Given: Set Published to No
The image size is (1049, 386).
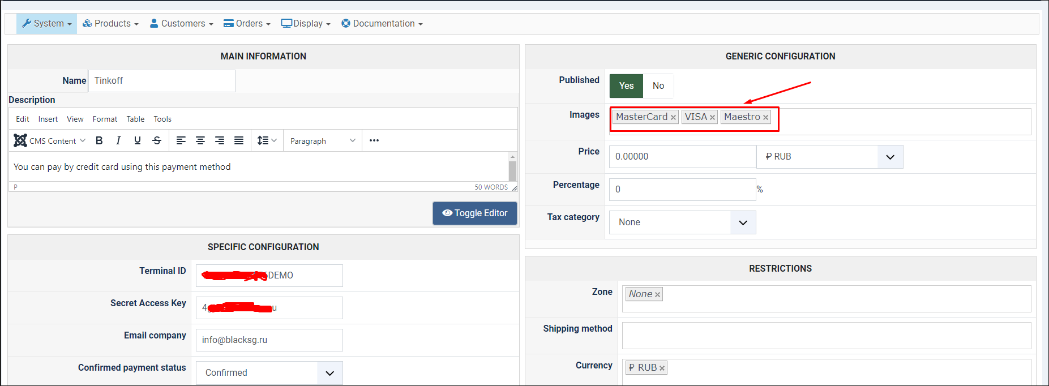Looking at the screenshot, I should [658, 86].
